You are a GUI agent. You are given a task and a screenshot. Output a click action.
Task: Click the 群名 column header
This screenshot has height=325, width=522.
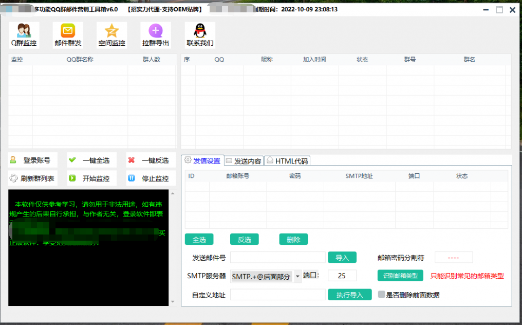(470, 59)
